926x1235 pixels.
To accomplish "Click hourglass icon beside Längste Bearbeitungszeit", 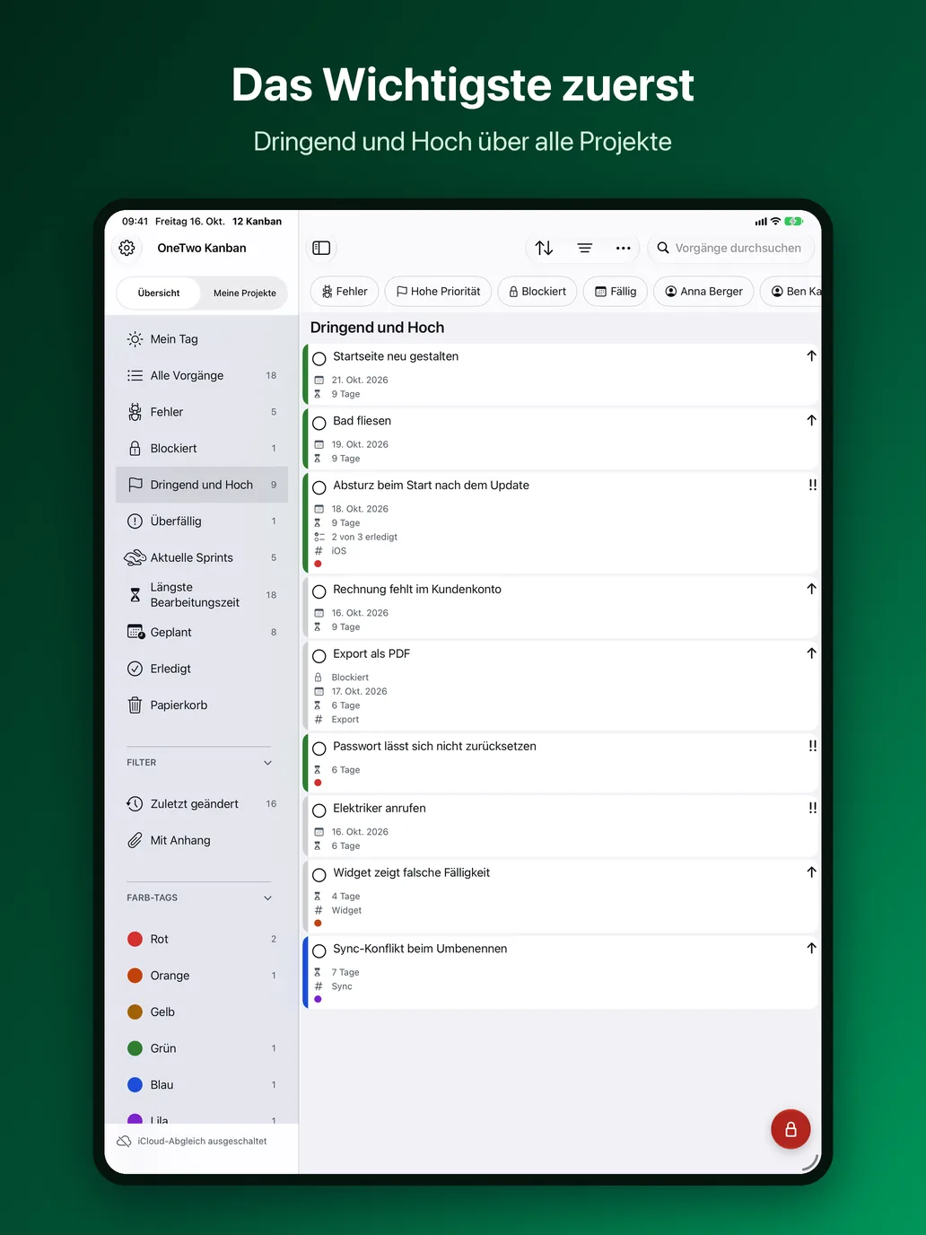I will click(135, 594).
